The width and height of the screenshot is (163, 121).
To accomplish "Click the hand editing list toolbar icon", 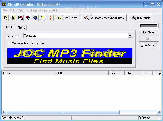I will point(43,18).
